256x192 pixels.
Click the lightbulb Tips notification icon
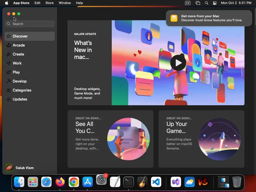click(x=174, y=18)
